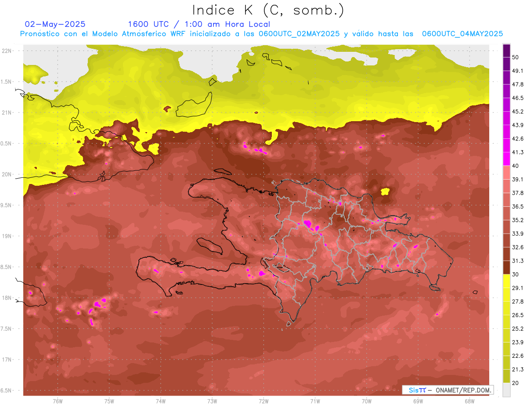The width and height of the screenshot is (527, 407).
Task: Pick the dark brown swatch between 30 and 31.3
Action: click(x=506, y=267)
